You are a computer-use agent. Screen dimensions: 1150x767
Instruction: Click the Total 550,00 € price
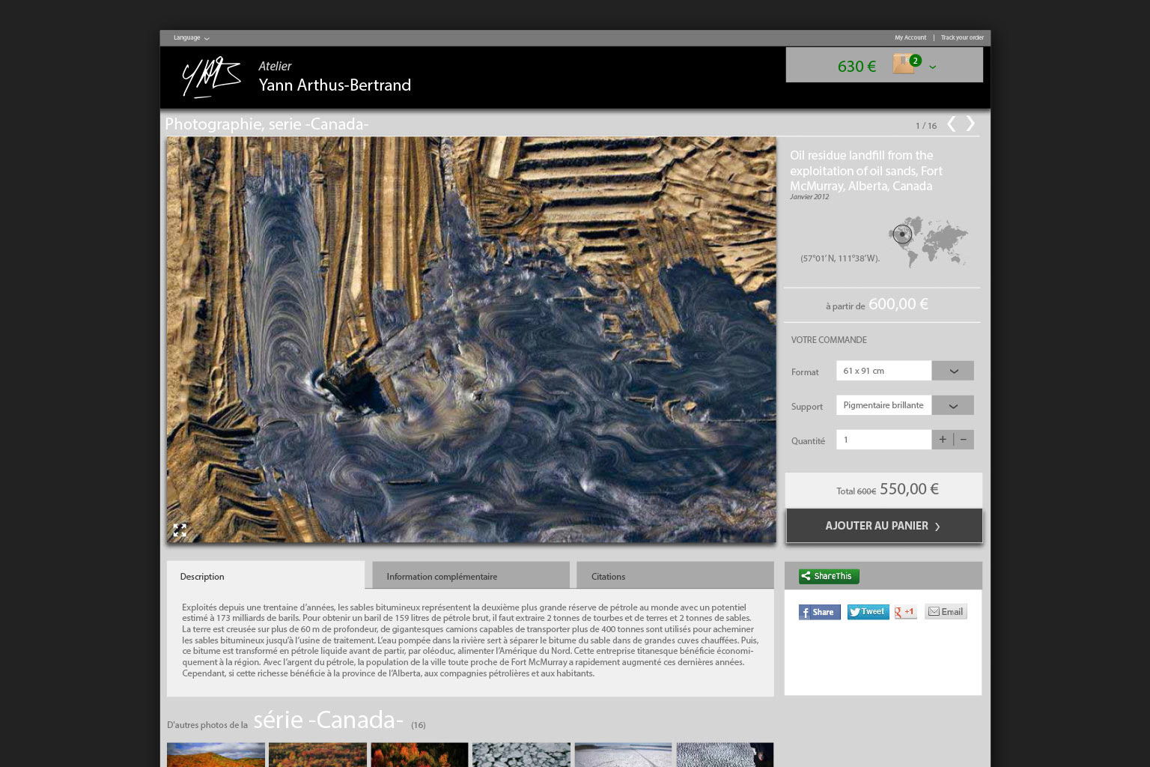pyautogui.click(x=887, y=489)
